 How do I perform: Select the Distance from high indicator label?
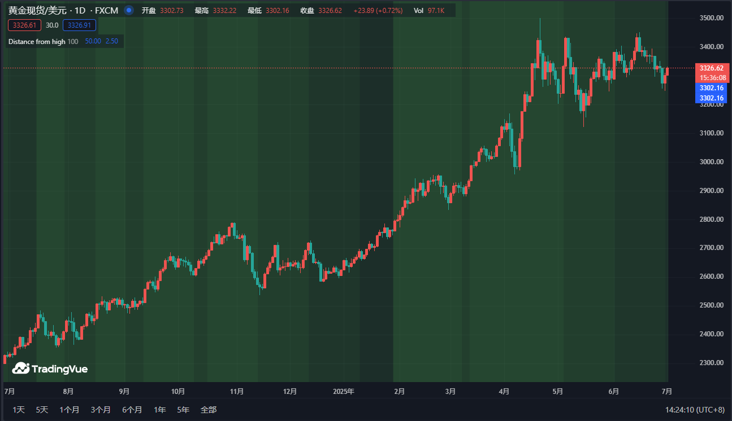tap(36, 42)
